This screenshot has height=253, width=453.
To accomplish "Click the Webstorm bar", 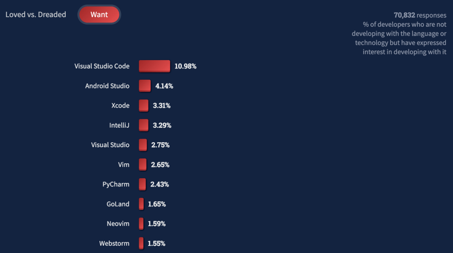I will pyautogui.click(x=141, y=243).
